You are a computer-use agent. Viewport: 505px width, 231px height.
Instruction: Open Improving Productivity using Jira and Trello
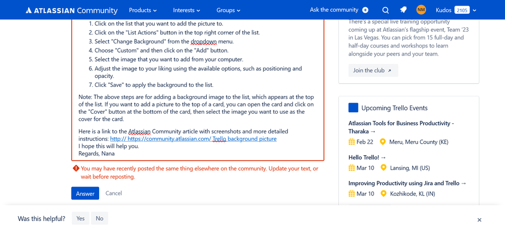click(407, 183)
